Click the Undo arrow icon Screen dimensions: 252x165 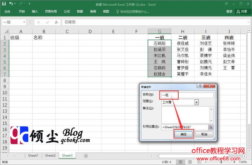coord(11,4)
